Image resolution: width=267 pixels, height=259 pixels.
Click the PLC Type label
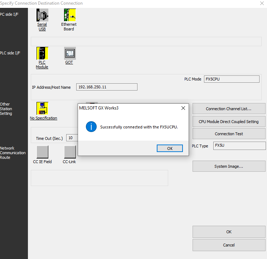[x=200, y=146]
